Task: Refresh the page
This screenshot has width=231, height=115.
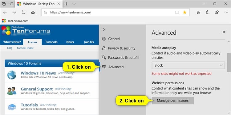Action: [24, 12]
